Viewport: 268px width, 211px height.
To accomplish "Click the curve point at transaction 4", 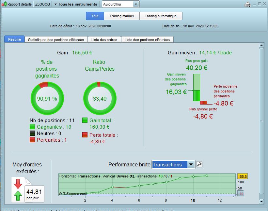I will pos(112,187).
